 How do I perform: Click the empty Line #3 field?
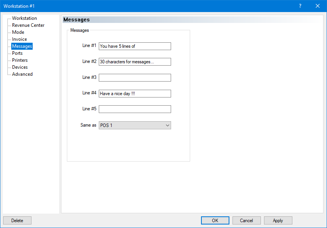tap(135, 78)
